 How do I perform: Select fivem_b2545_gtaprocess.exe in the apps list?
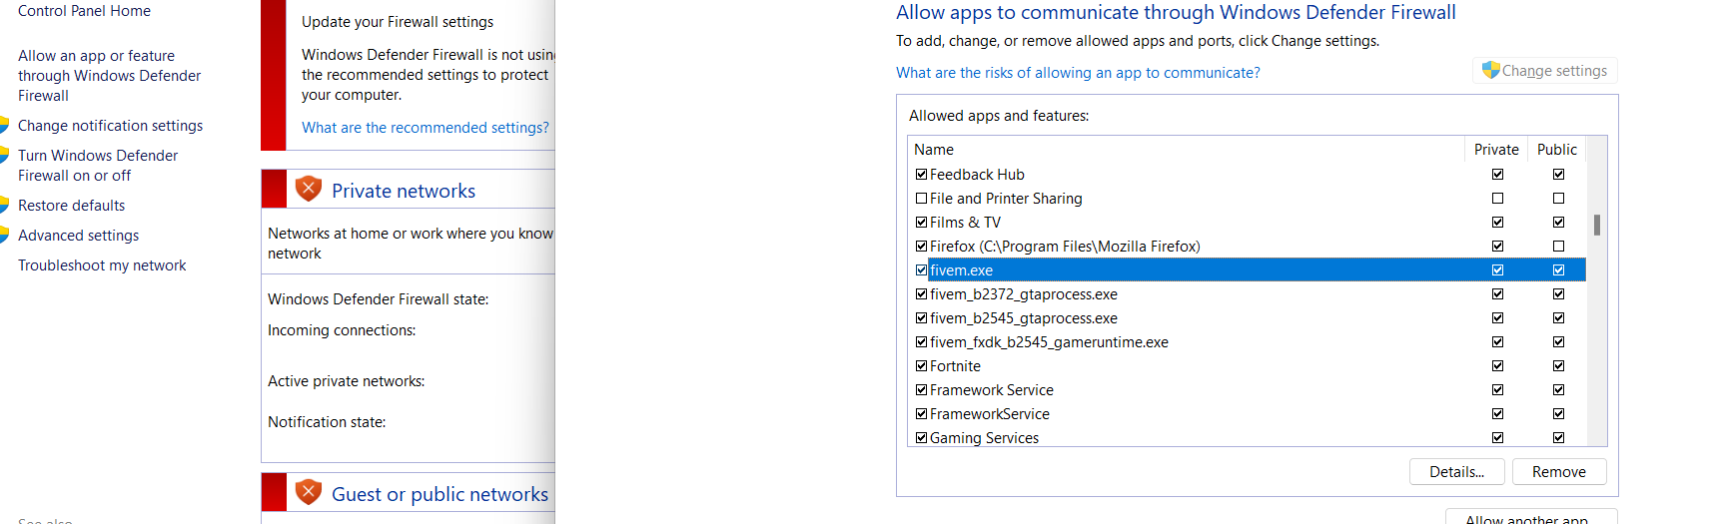tap(1023, 318)
